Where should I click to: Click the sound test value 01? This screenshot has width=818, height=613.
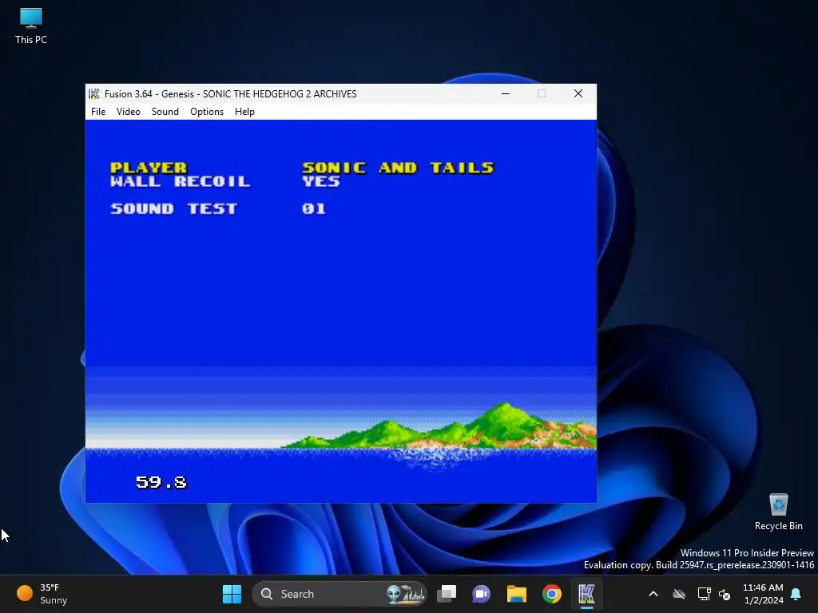point(313,208)
